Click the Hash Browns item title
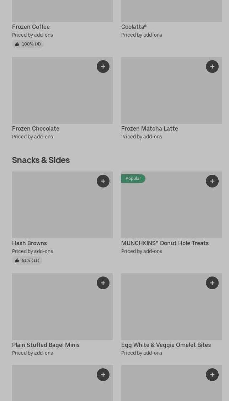 coord(30,243)
